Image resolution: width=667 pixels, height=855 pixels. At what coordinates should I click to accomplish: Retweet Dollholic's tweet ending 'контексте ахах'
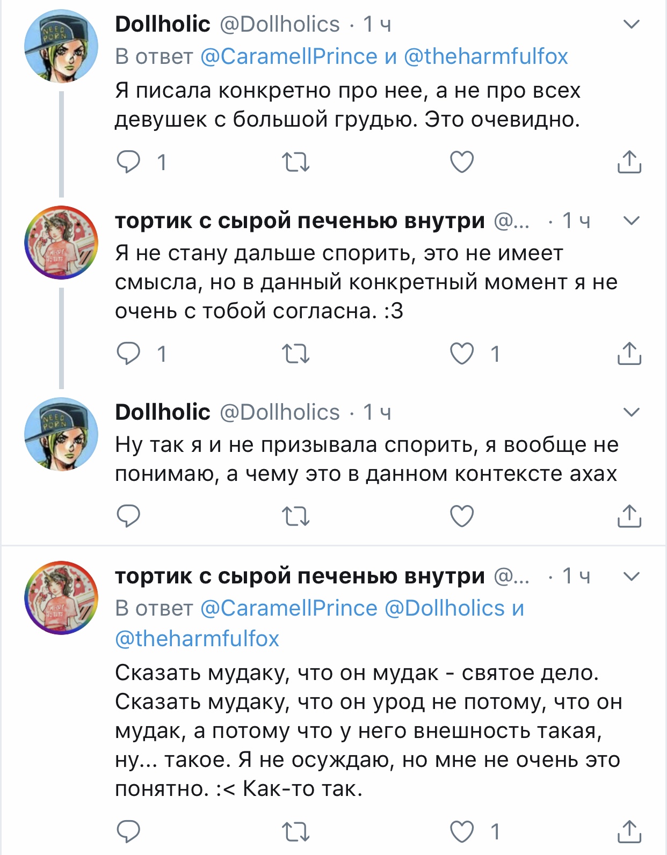(296, 516)
